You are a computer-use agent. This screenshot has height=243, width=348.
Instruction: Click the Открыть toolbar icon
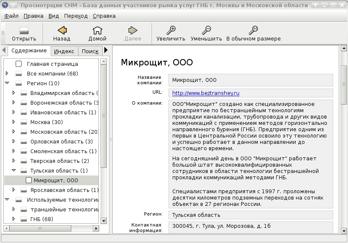coord(24,31)
